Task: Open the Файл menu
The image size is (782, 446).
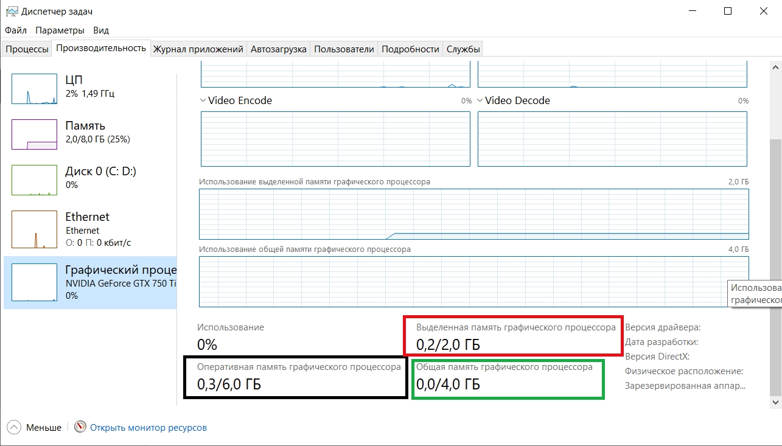Action: [x=16, y=30]
